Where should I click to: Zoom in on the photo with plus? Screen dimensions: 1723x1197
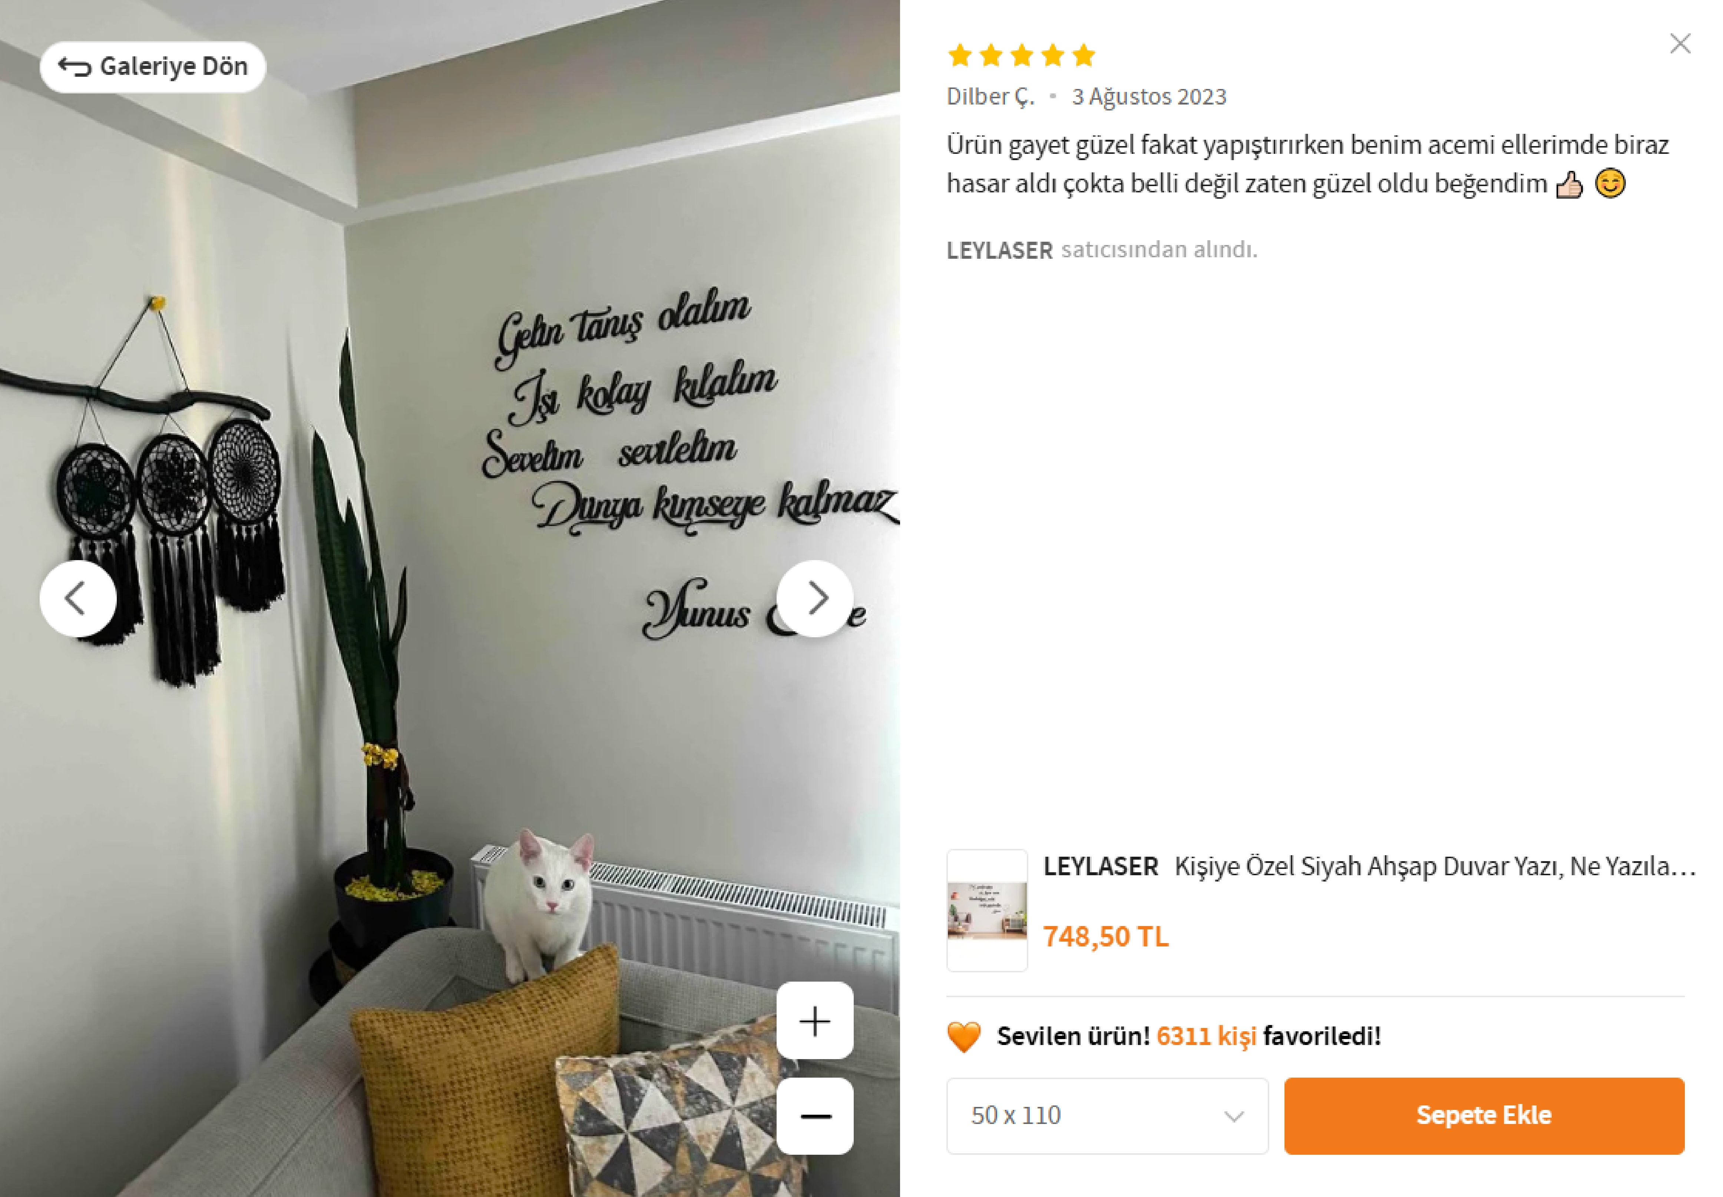coord(815,1021)
